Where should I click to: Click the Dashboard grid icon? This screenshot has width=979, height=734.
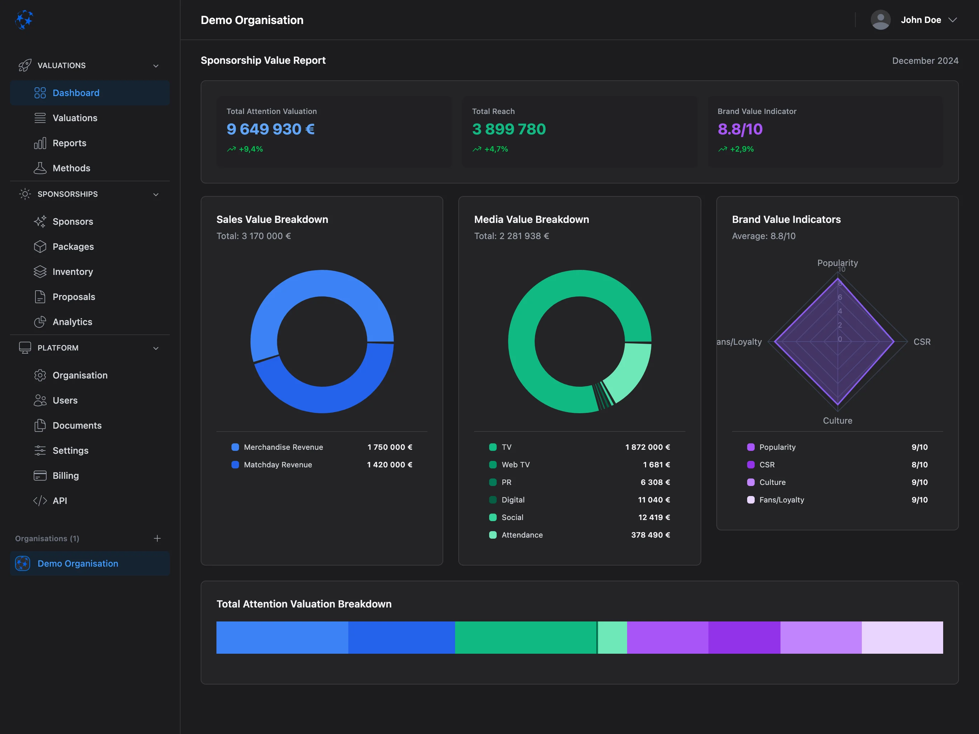tap(40, 93)
